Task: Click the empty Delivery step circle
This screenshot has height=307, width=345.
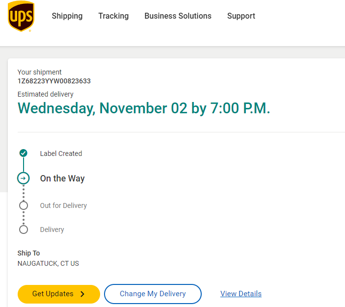Action: [23, 230]
